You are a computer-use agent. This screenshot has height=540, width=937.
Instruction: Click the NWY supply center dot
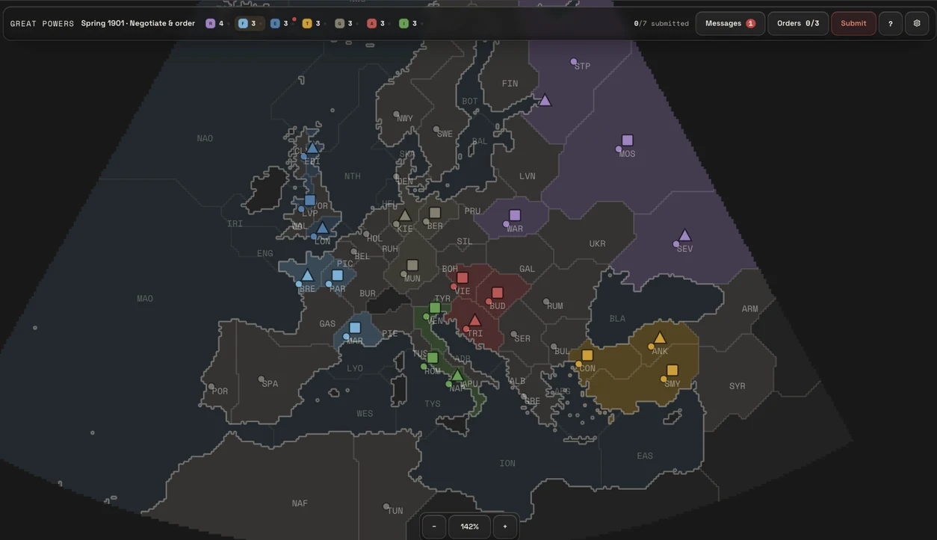pyautogui.click(x=396, y=114)
